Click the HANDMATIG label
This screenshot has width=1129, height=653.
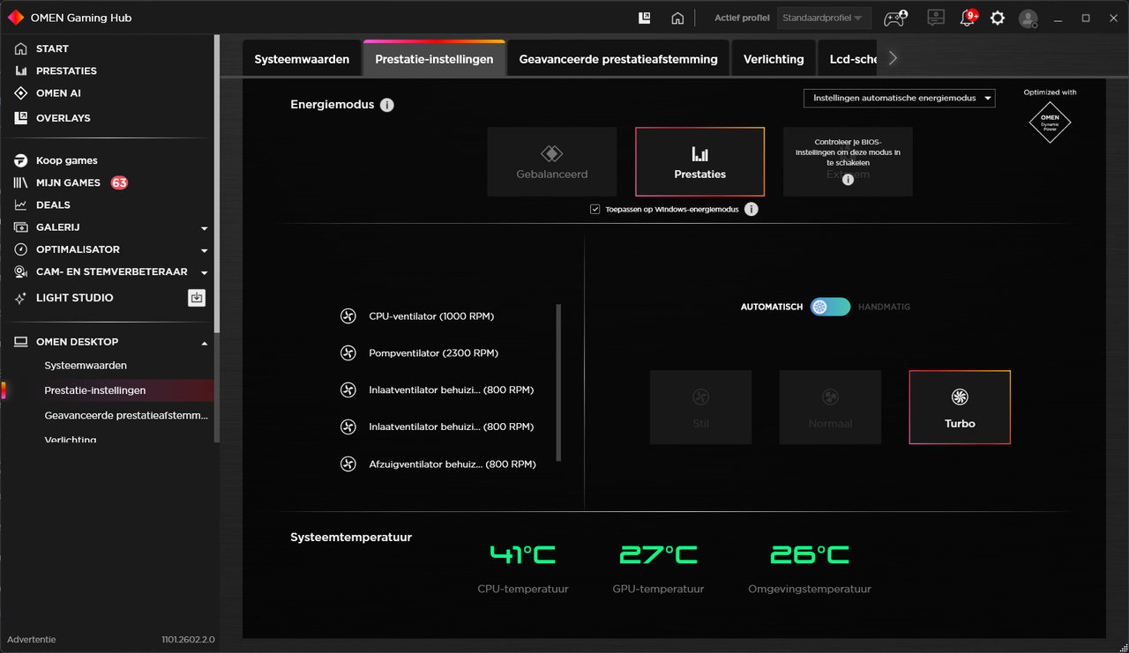click(884, 307)
